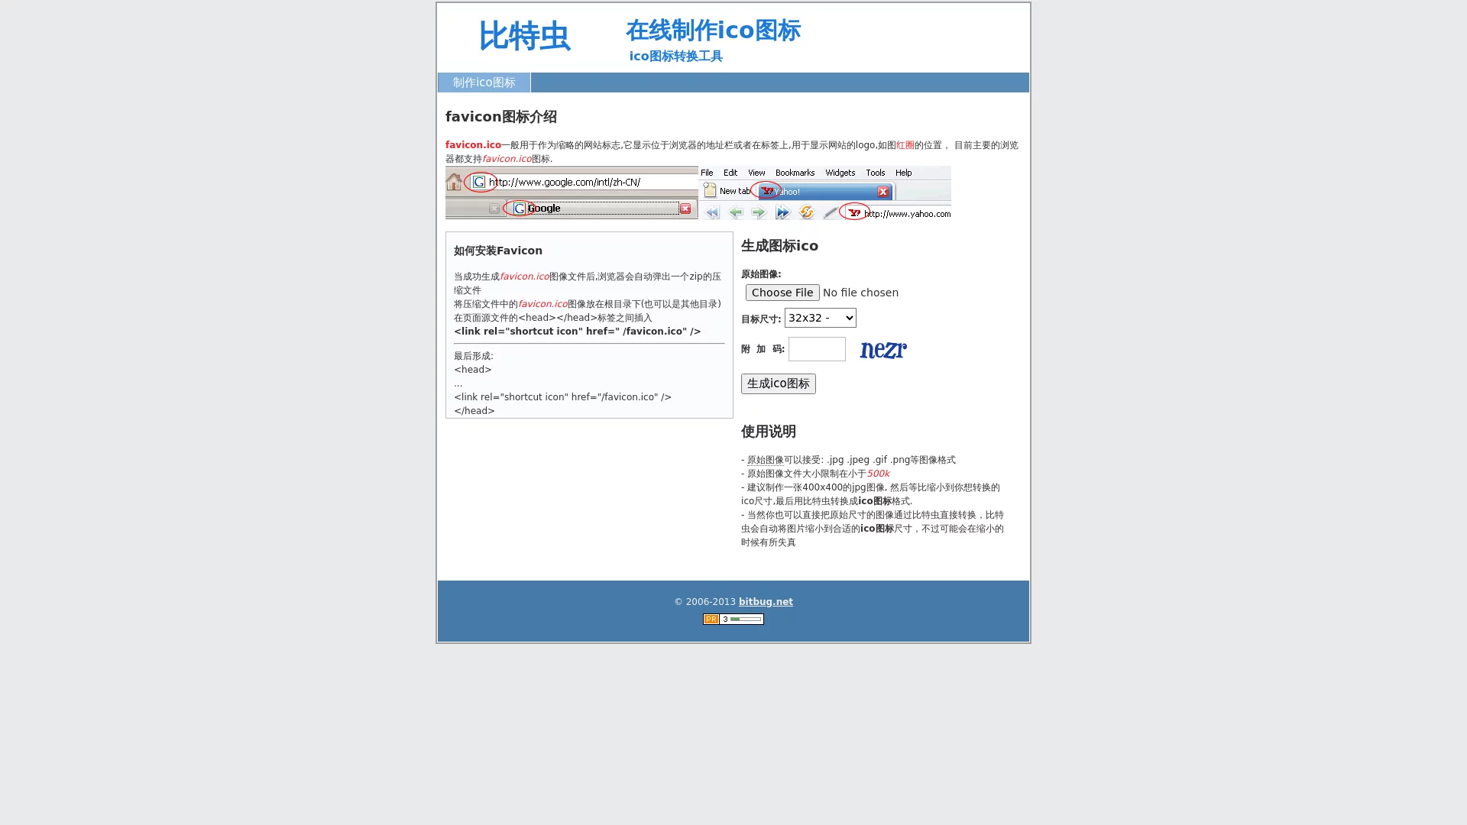Open the bitbug.net link in the footer
This screenshot has height=825, width=1467.
pos(765,601)
